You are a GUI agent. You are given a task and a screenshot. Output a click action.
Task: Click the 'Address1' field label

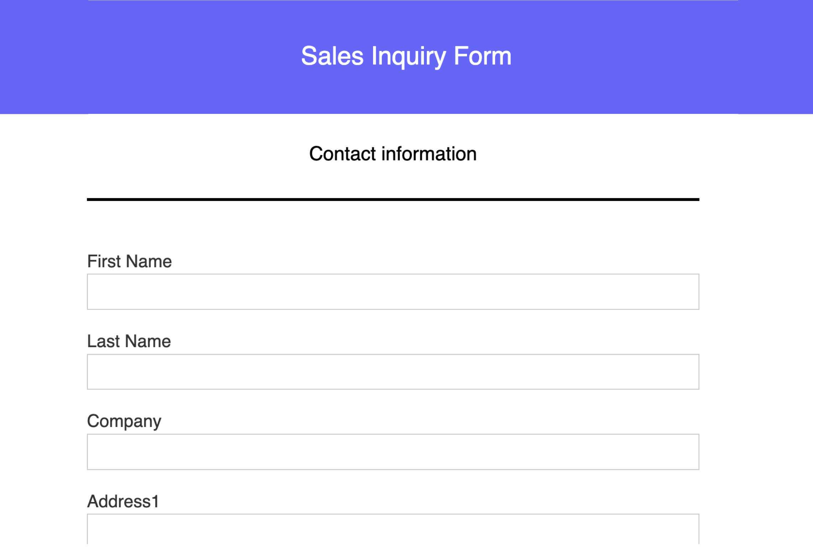pos(123,502)
